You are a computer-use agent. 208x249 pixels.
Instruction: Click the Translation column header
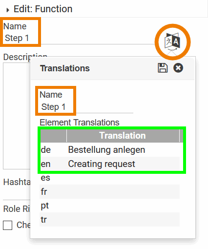[x=123, y=136]
